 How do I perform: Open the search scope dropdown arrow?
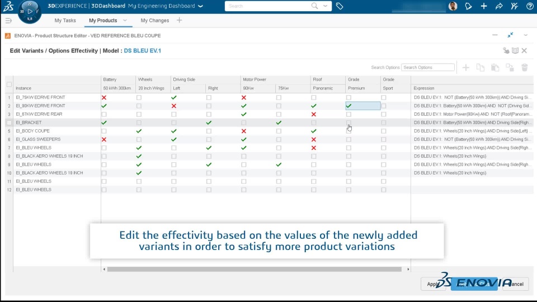[326, 6]
